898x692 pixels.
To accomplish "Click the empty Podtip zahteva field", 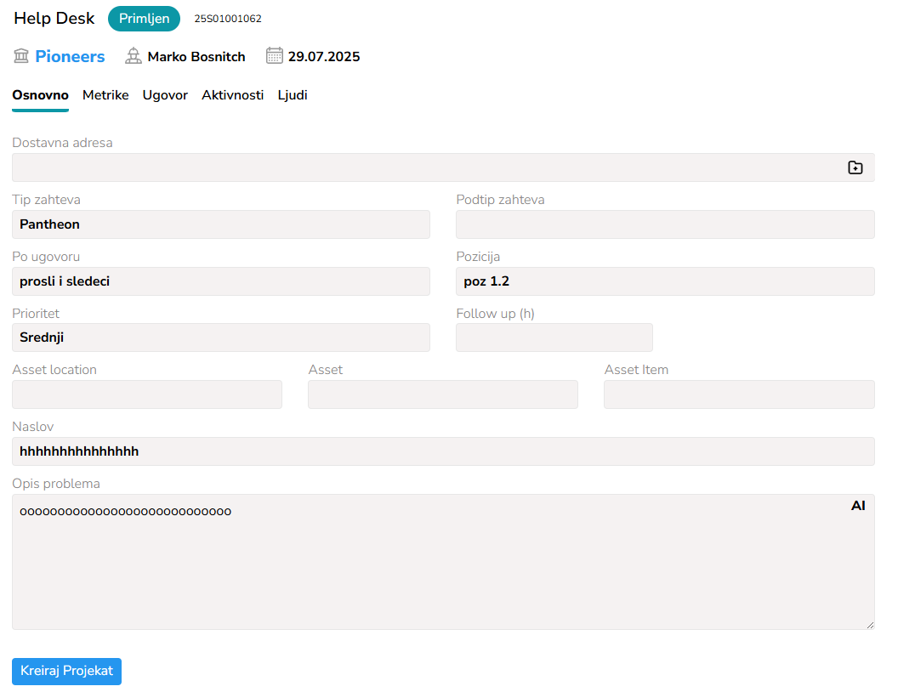I will coord(665,224).
